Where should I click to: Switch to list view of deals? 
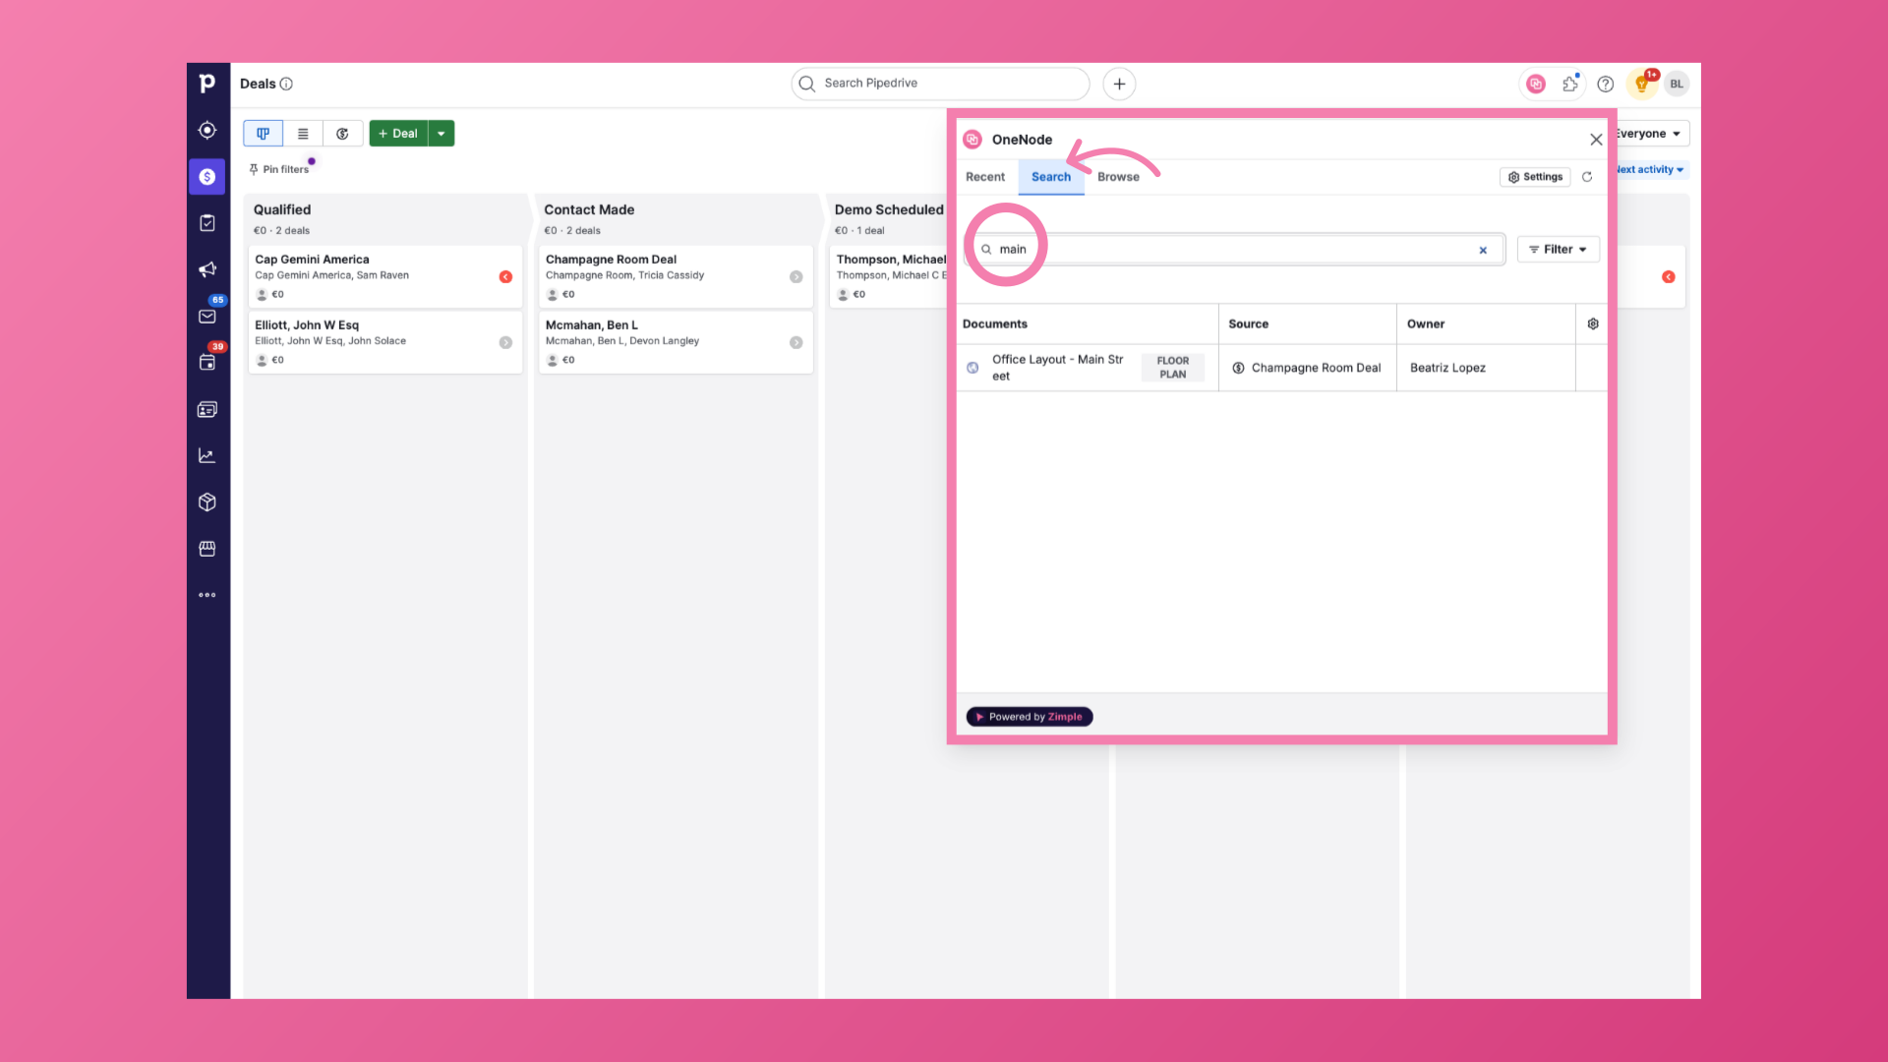coord(303,134)
